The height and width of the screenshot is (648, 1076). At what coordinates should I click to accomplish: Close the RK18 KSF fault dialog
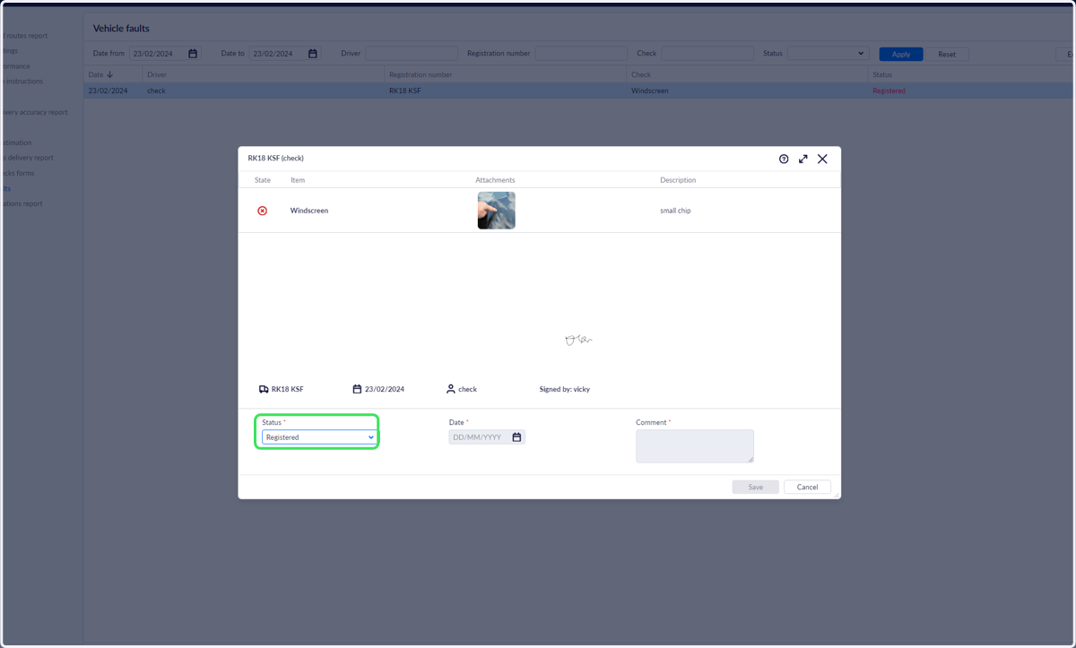[x=822, y=159]
